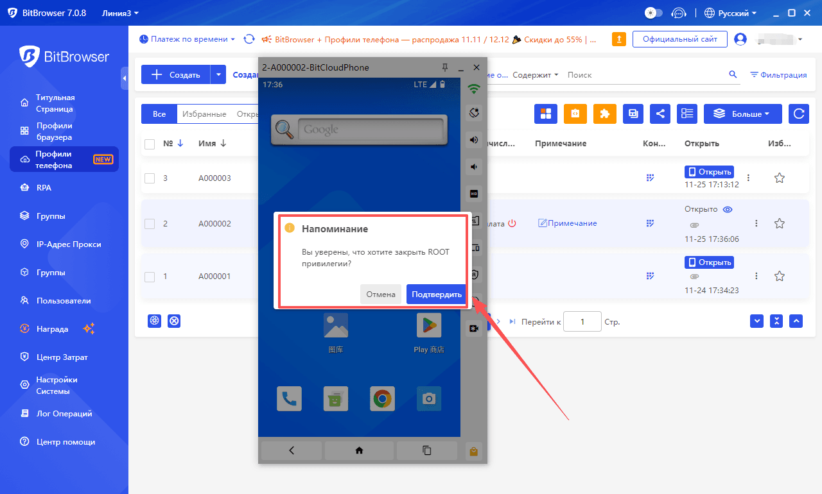The width and height of the screenshot is (822, 494).
Task: Star profile A000003 as favorite
Action: point(779,178)
